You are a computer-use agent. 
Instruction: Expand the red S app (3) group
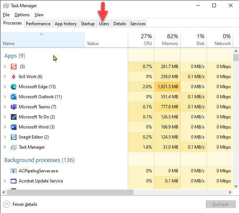coord(5,67)
